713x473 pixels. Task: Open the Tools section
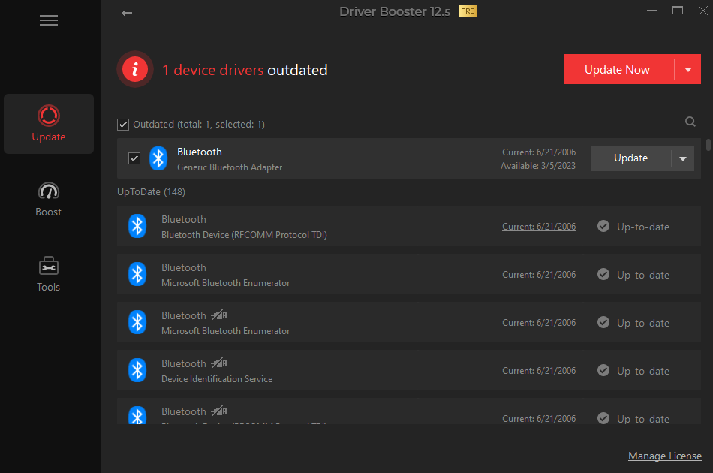pos(48,274)
